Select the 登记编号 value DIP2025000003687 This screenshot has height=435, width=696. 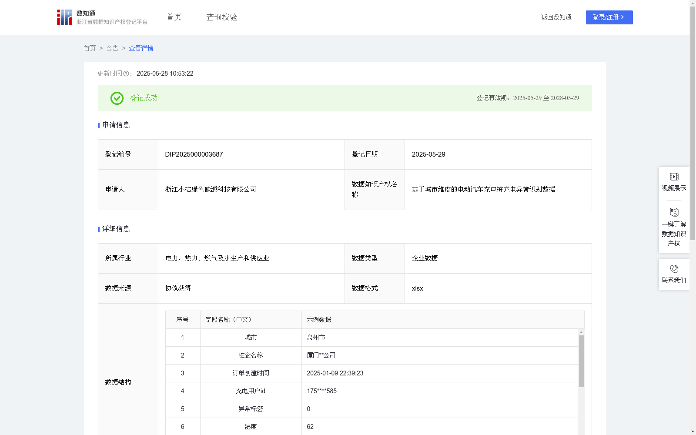pyautogui.click(x=194, y=154)
